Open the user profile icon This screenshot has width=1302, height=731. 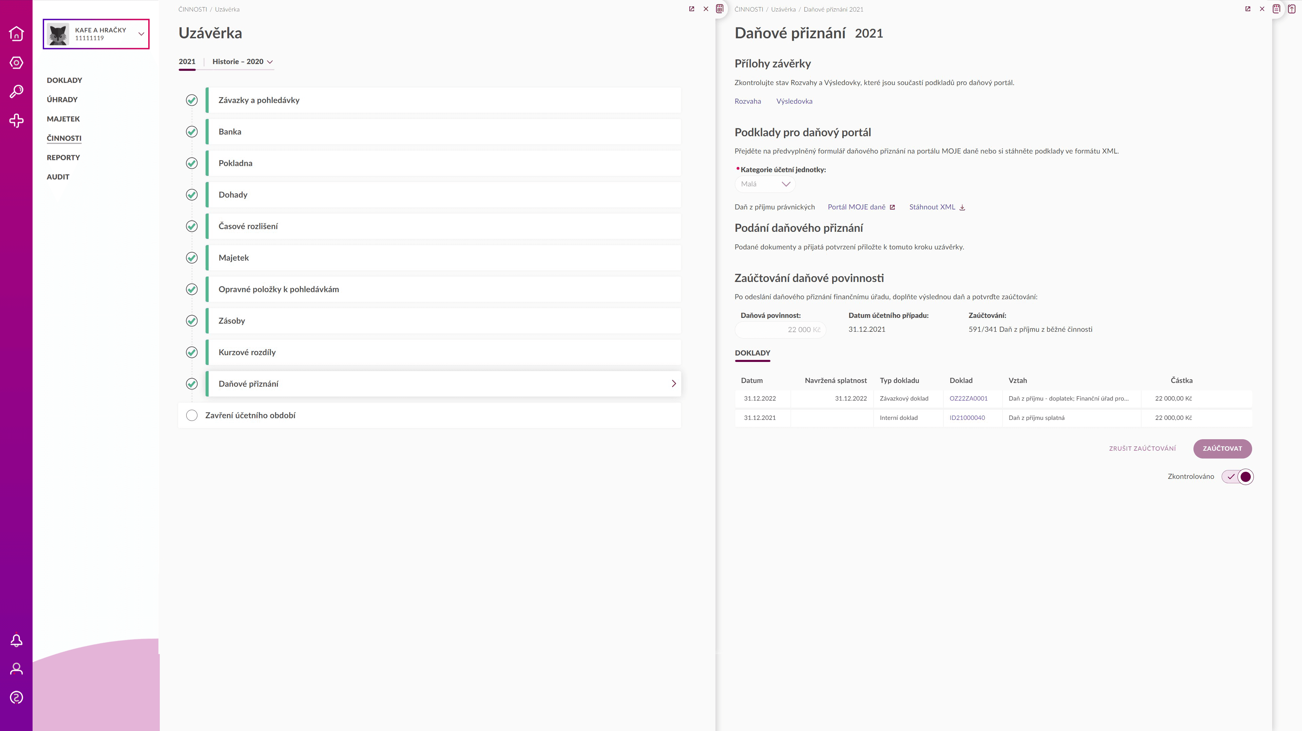(16, 669)
